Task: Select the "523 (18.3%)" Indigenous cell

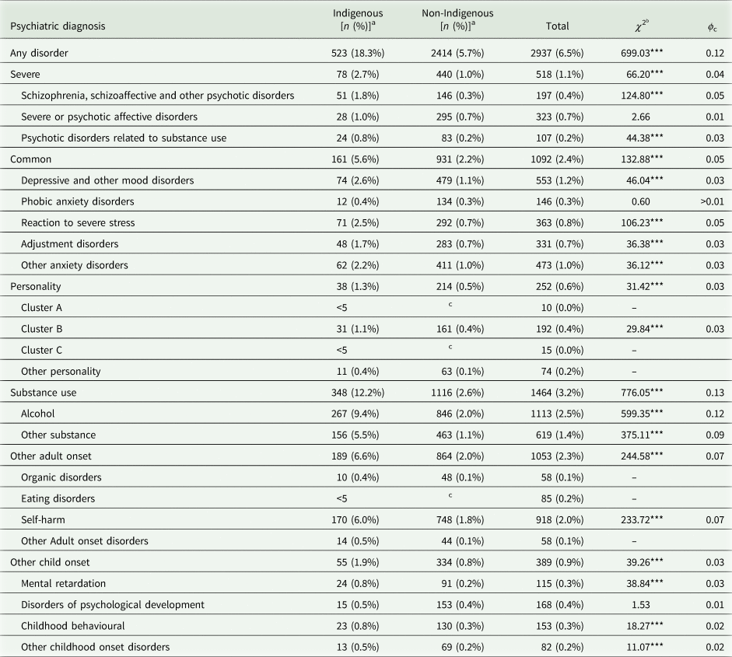Action: tap(358, 53)
